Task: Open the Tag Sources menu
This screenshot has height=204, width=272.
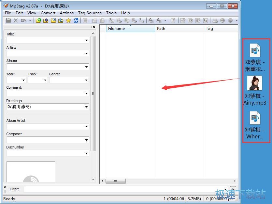Action: [90, 13]
